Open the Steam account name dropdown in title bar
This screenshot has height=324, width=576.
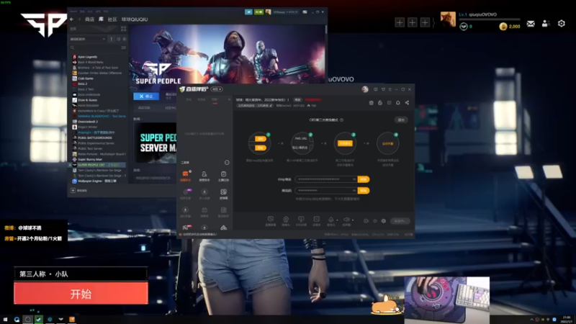(x=285, y=12)
